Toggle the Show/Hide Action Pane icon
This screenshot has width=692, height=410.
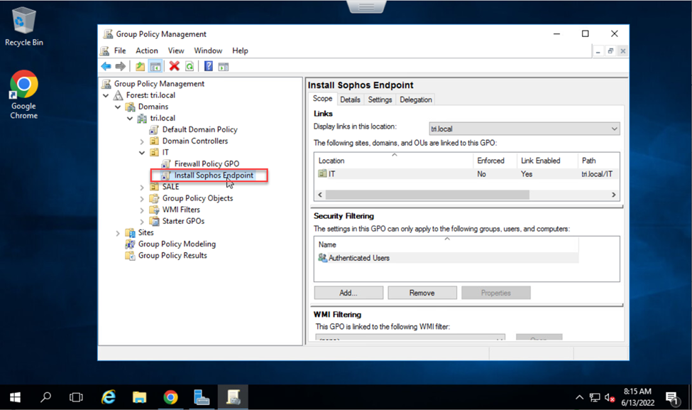(224, 66)
